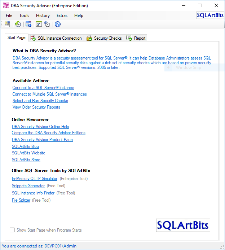The image size is (225, 250).
Task: Visit the SQLArtBits Website link
Action: [x=29, y=153]
